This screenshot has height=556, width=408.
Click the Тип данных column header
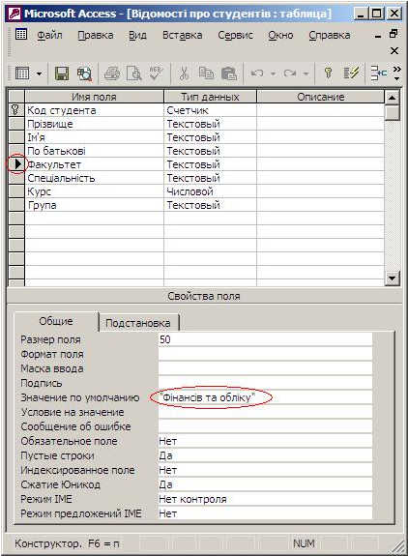click(210, 97)
